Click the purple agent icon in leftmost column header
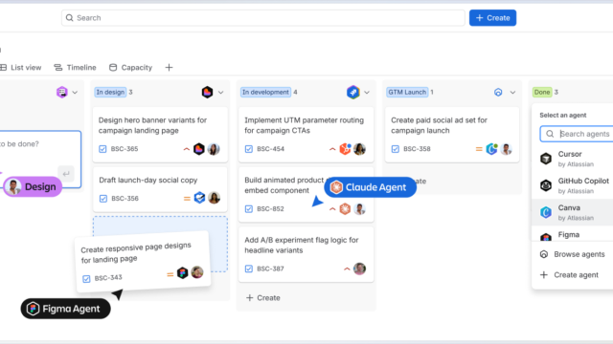Screen dimensions: 613x344 coord(61,92)
